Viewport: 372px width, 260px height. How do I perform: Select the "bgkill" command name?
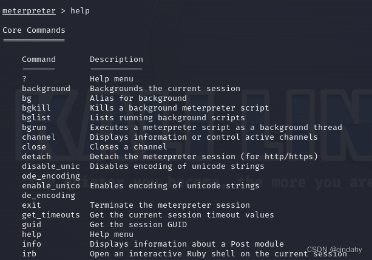coord(36,108)
